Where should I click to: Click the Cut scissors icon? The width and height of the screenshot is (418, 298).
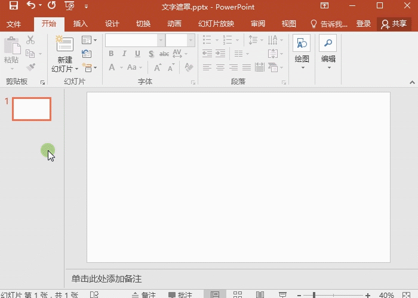point(30,40)
